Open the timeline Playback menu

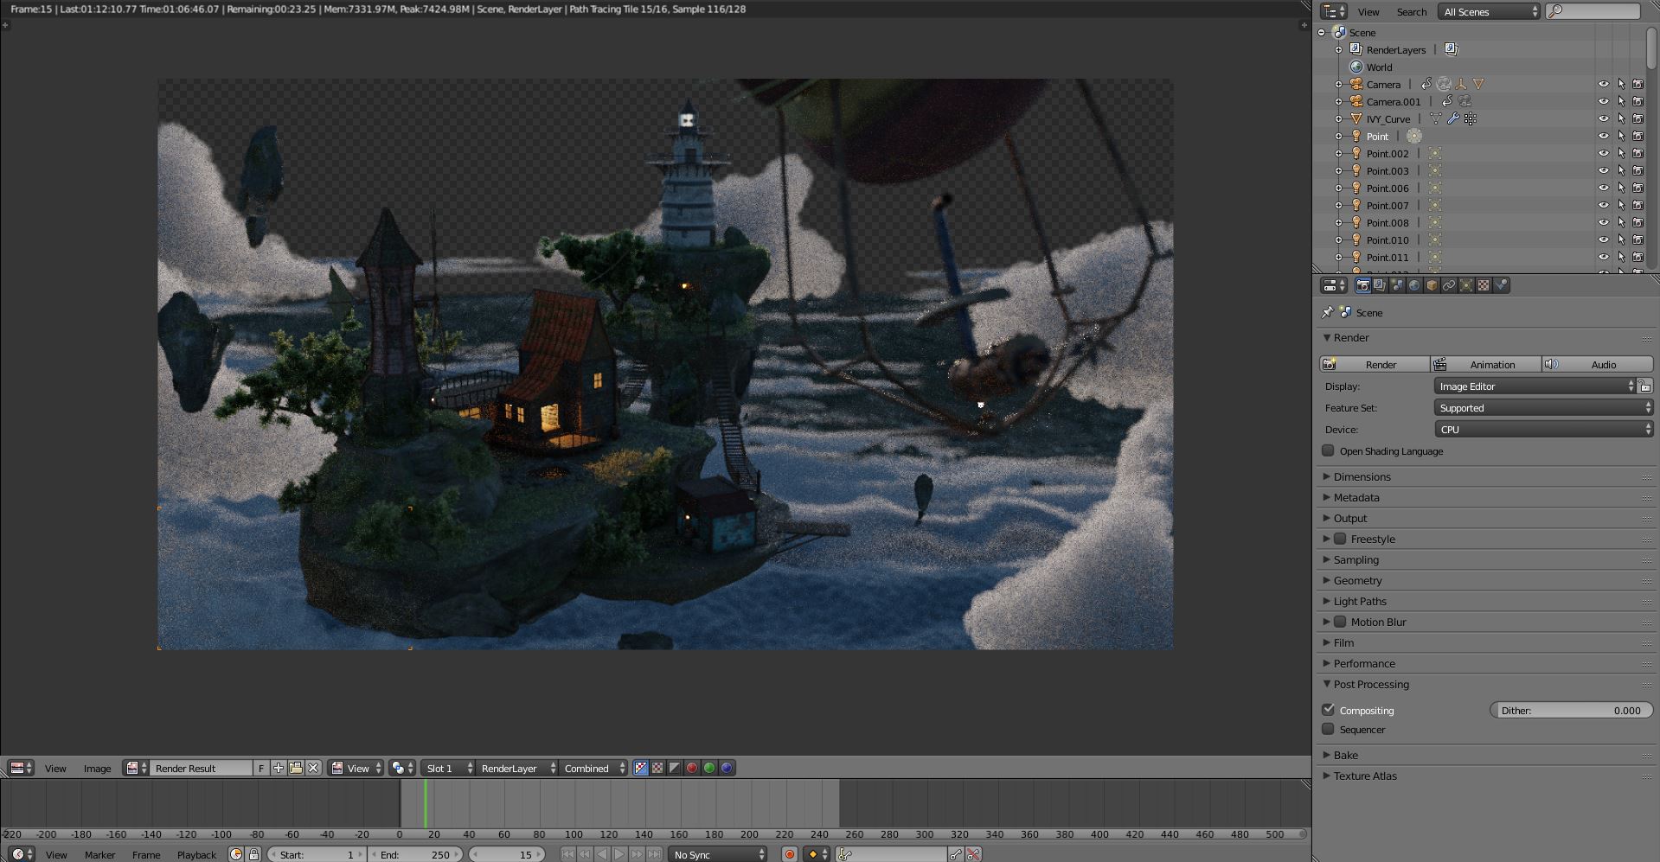pos(196,854)
